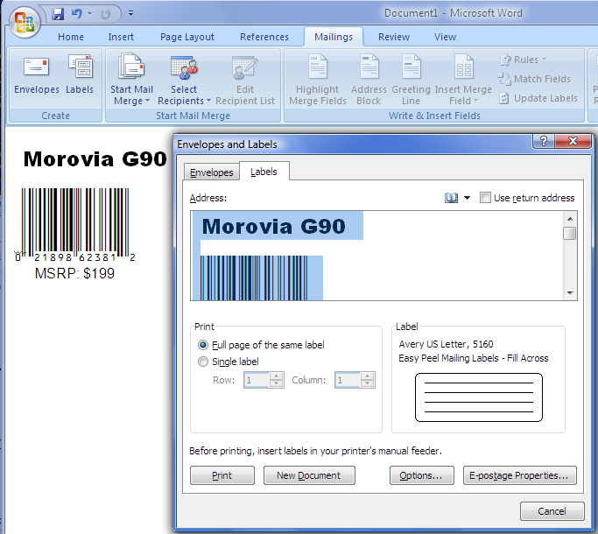Viewport: 598px width, 534px height.
Task: Expand address book dropdown arrow
Action: tap(468, 198)
